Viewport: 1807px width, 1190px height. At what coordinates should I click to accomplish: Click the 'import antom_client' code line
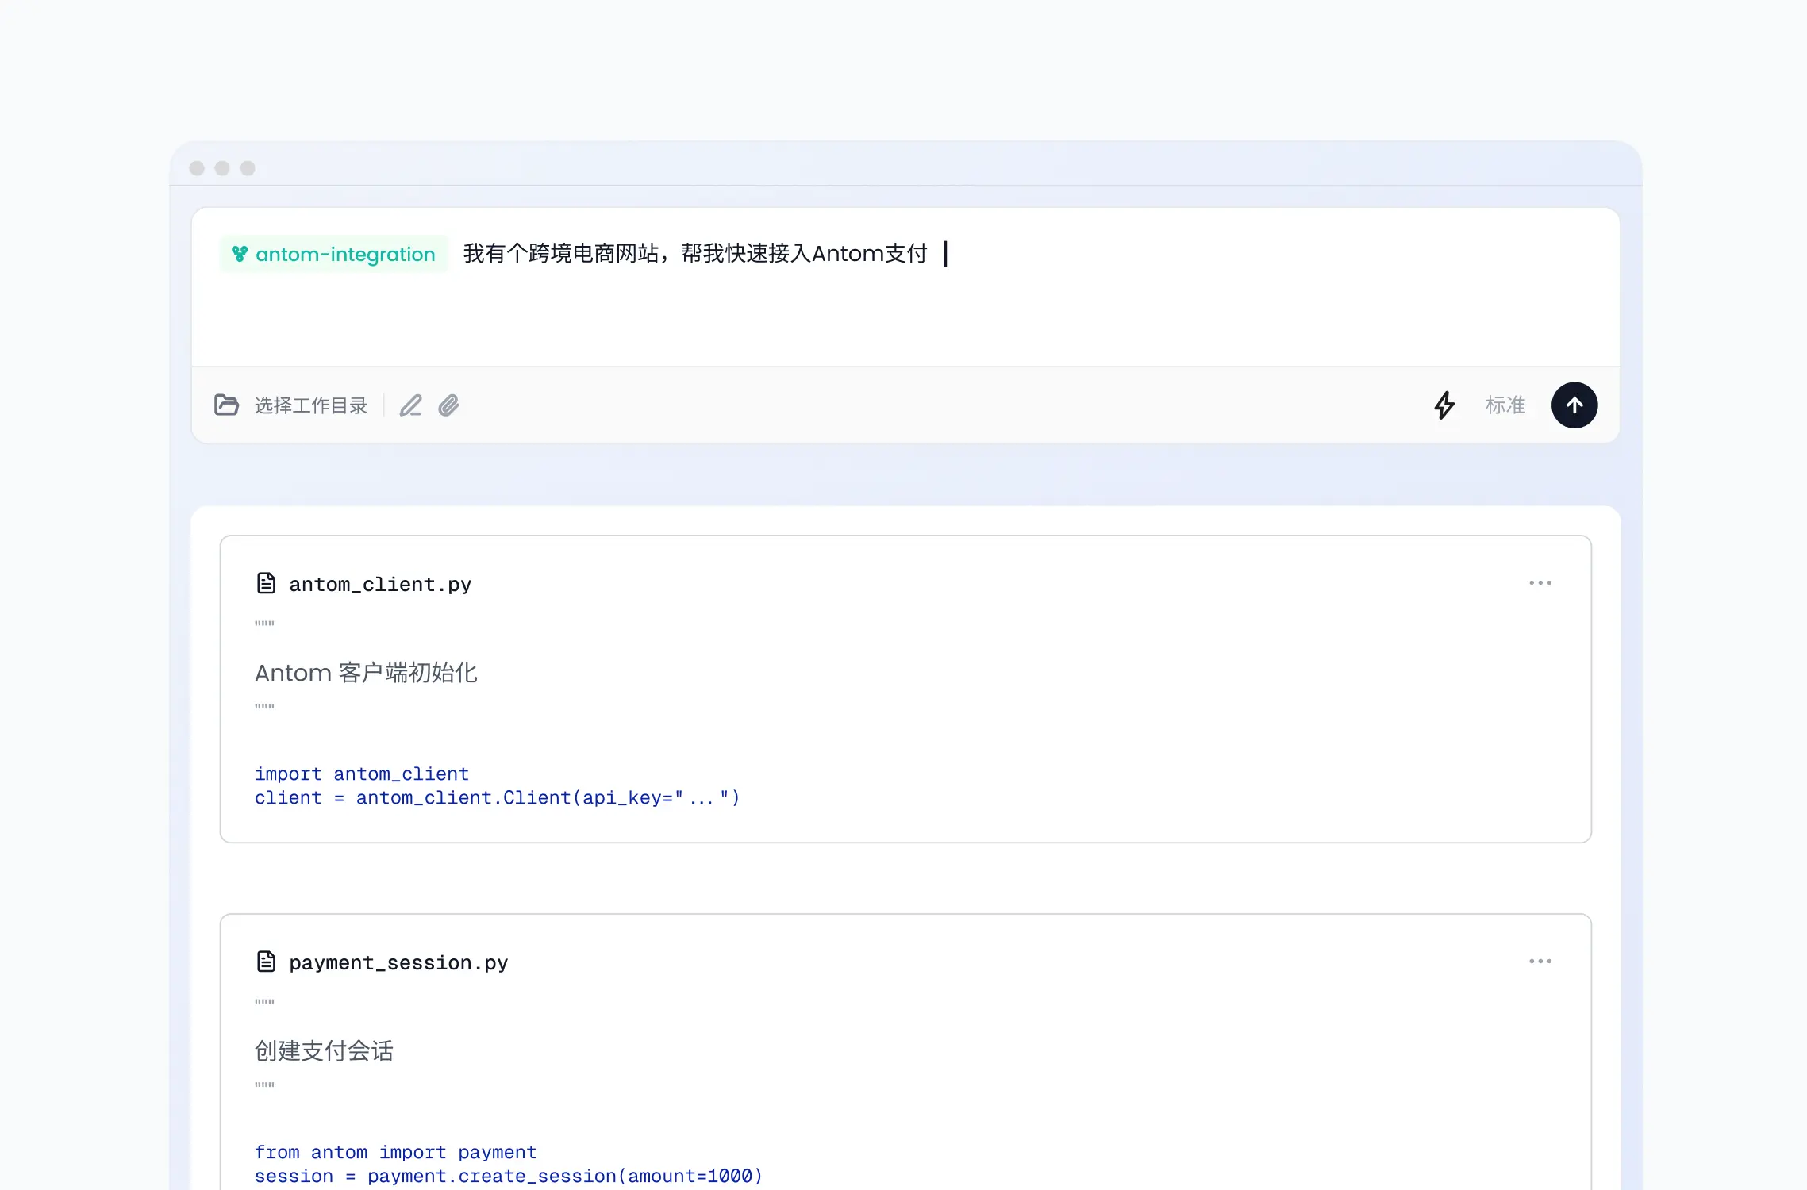pos(362,773)
